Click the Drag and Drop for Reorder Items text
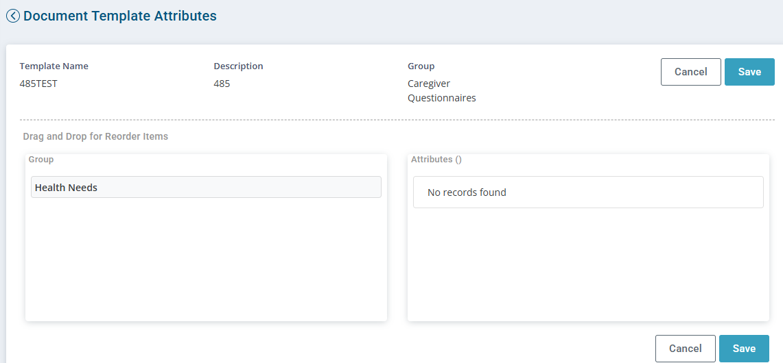Image resolution: width=783 pixels, height=363 pixels. coord(95,136)
